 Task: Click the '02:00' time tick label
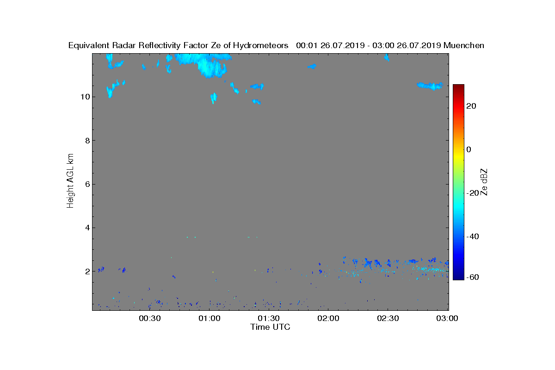tap(328, 318)
